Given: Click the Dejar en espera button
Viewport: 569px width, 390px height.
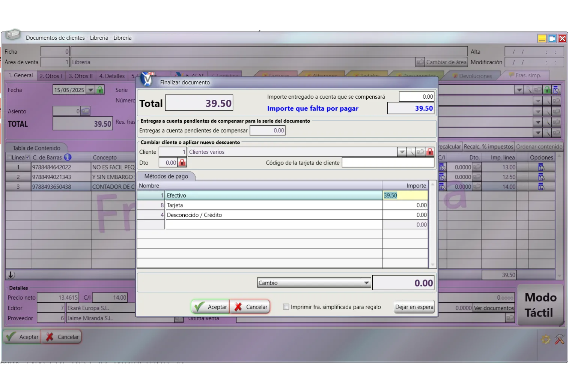Looking at the screenshot, I should coord(414,307).
